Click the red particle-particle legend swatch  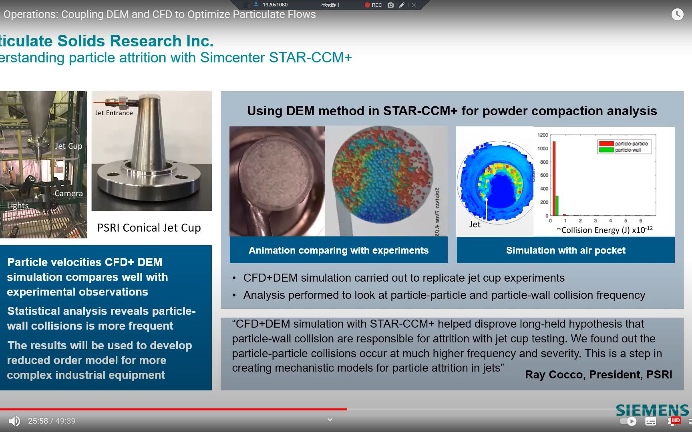[x=606, y=144]
